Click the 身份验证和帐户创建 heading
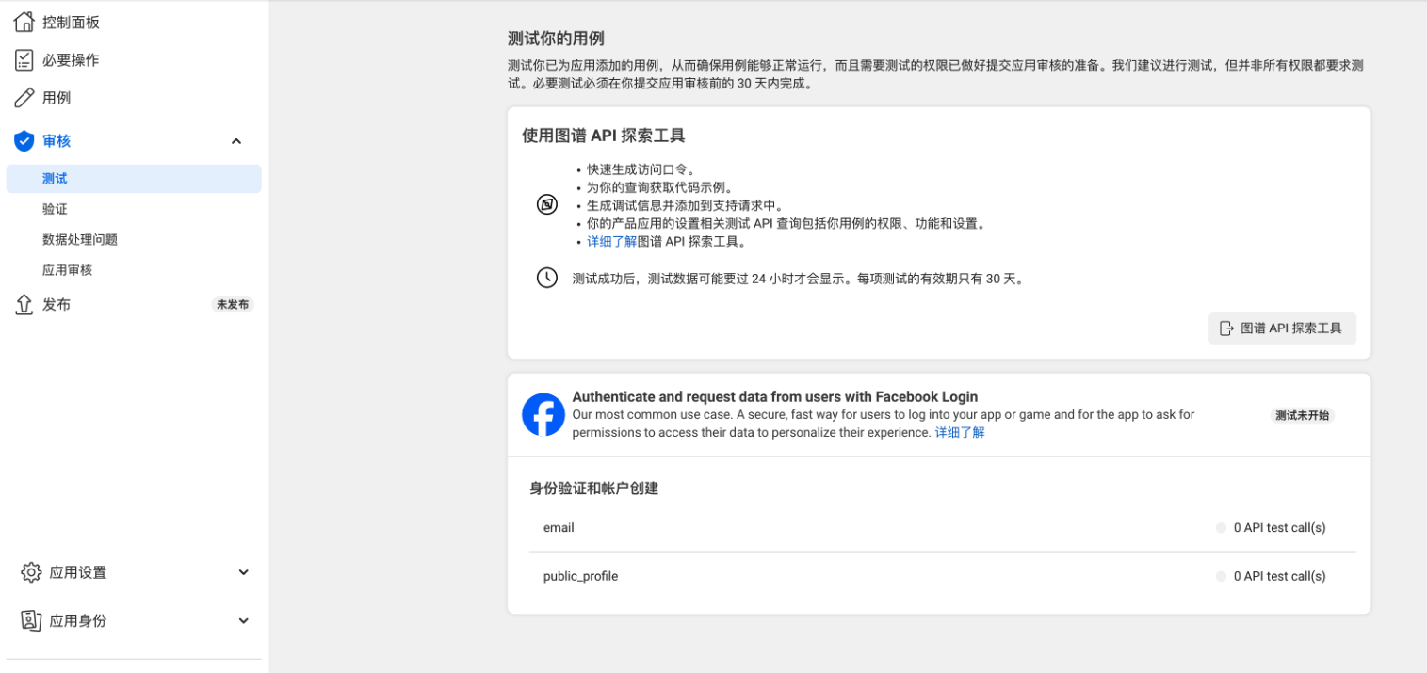The height and width of the screenshot is (673, 1427). (x=593, y=489)
